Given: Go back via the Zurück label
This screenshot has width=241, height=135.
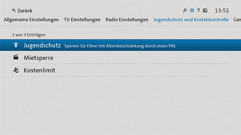Looking at the screenshot, I should point(25,11).
